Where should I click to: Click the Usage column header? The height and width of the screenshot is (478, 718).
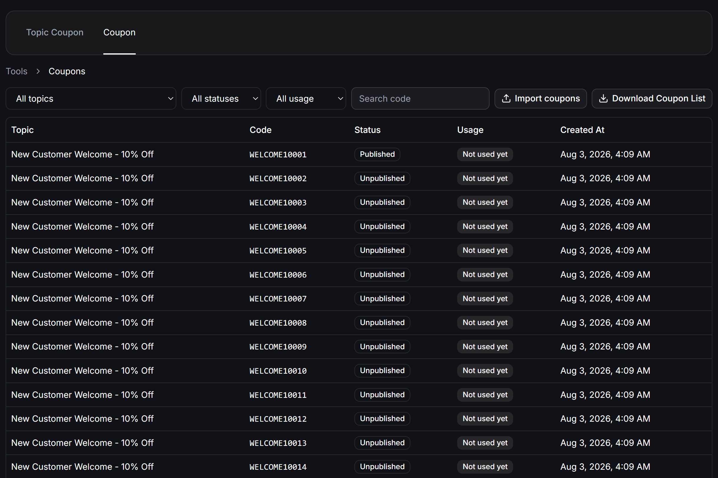tap(470, 130)
